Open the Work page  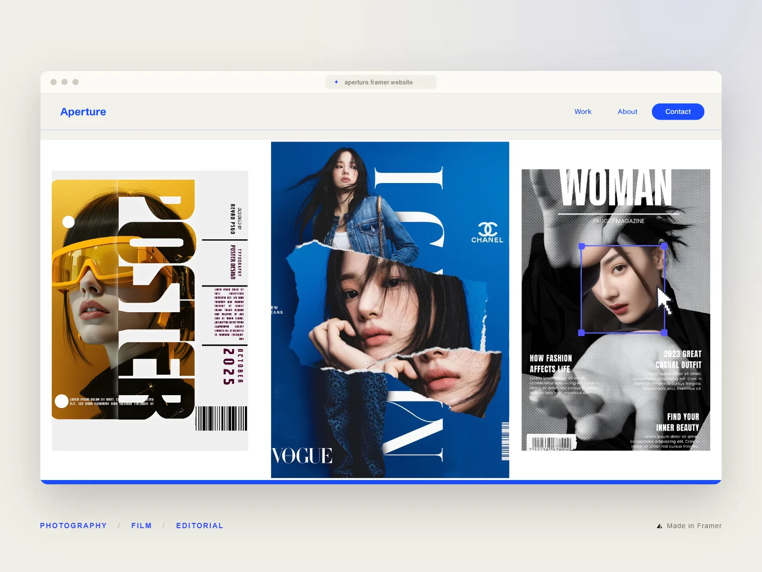click(583, 112)
